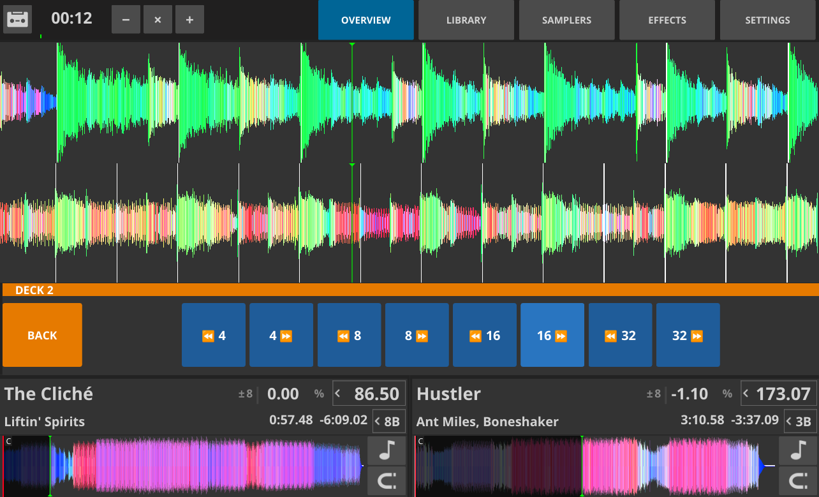This screenshot has width=819, height=497.
Task: Open the 3B key dropdown
Action: pyautogui.click(x=800, y=421)
